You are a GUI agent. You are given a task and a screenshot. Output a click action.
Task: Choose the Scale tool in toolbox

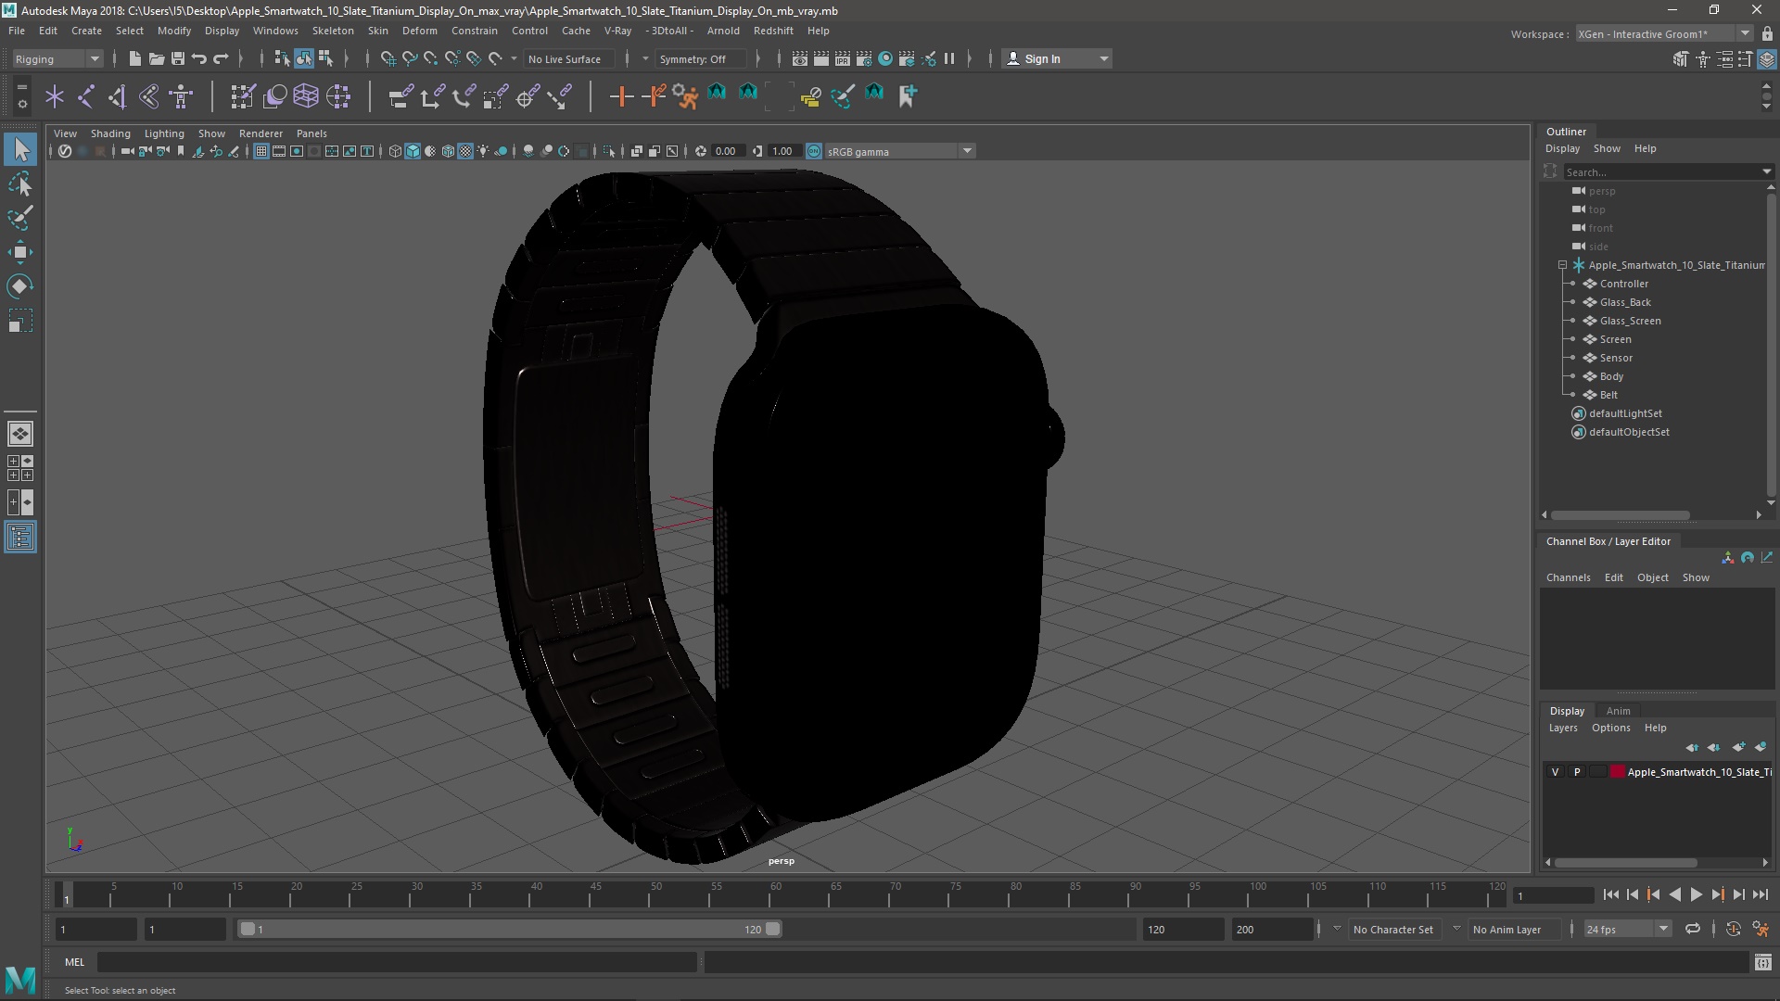[x=20, y=321]
